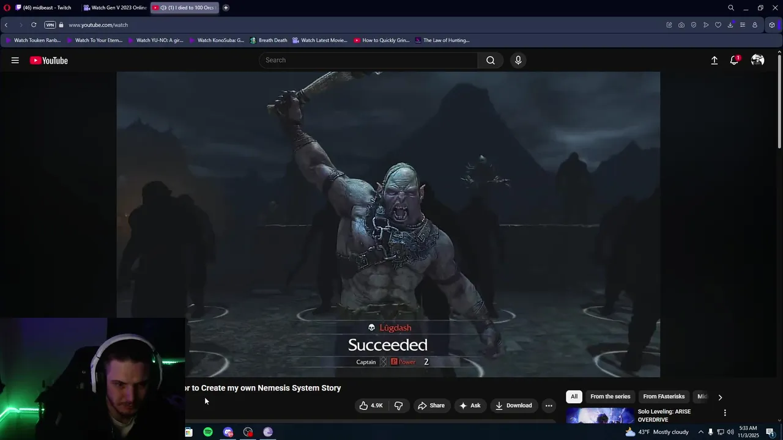
Task: Reload the page in Opera
Action: 34,25
